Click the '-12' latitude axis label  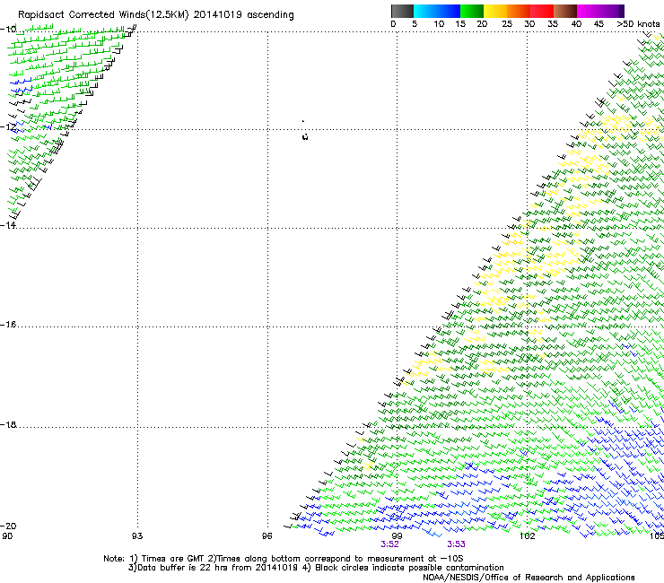(8, 127)
